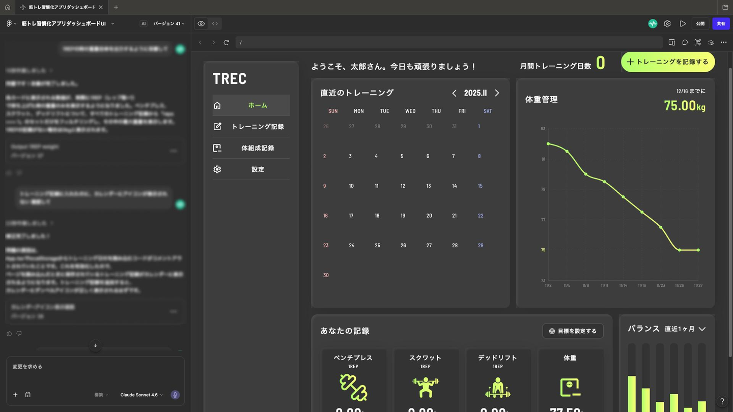
Task: Open 設定 in the TREC sidebar
Action: tap(251, 169)
